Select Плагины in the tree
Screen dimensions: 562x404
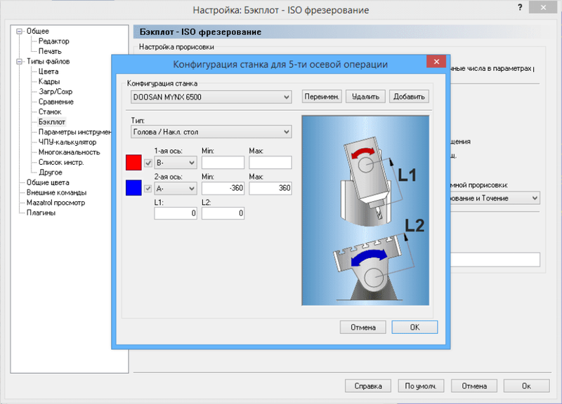pos(41,213)
